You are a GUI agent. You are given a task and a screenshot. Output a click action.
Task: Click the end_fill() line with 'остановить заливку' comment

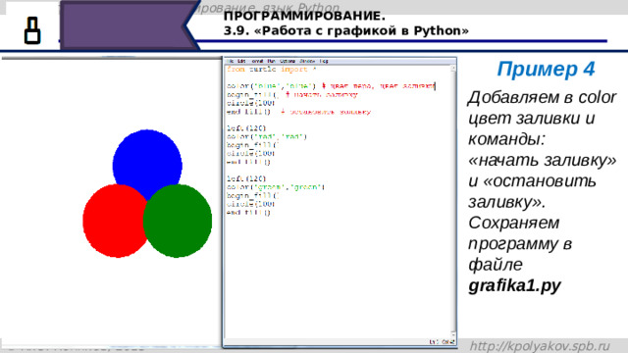[298, 112]
